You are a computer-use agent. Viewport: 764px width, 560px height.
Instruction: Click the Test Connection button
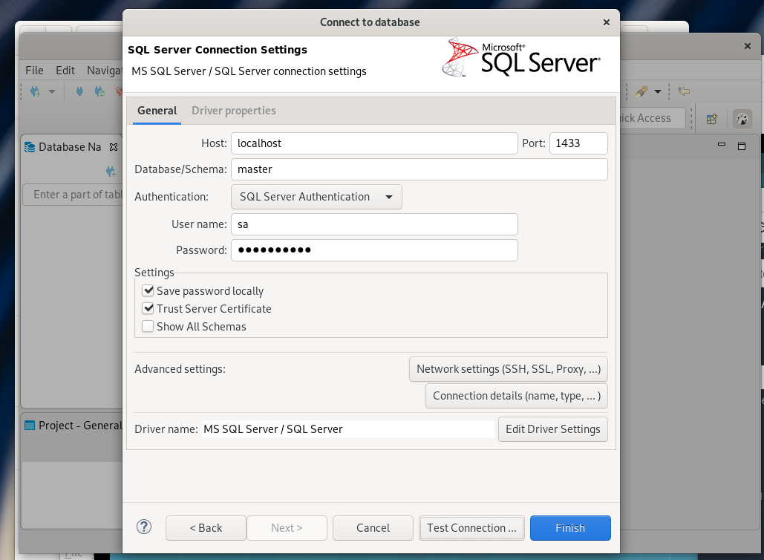[471, 528]
